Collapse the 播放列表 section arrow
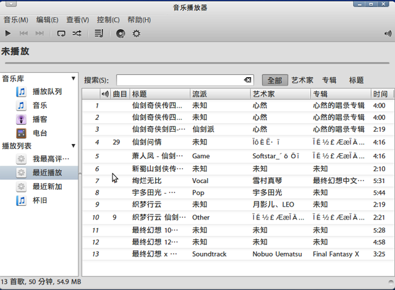This screenshot has height=290, width=395. tap(74, 146)
